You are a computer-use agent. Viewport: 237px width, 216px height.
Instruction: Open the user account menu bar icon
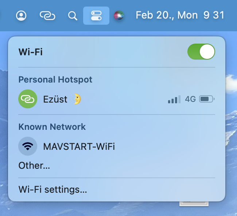(21, 16)
